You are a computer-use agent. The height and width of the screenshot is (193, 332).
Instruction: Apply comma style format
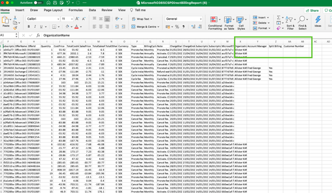pos(183,27)
